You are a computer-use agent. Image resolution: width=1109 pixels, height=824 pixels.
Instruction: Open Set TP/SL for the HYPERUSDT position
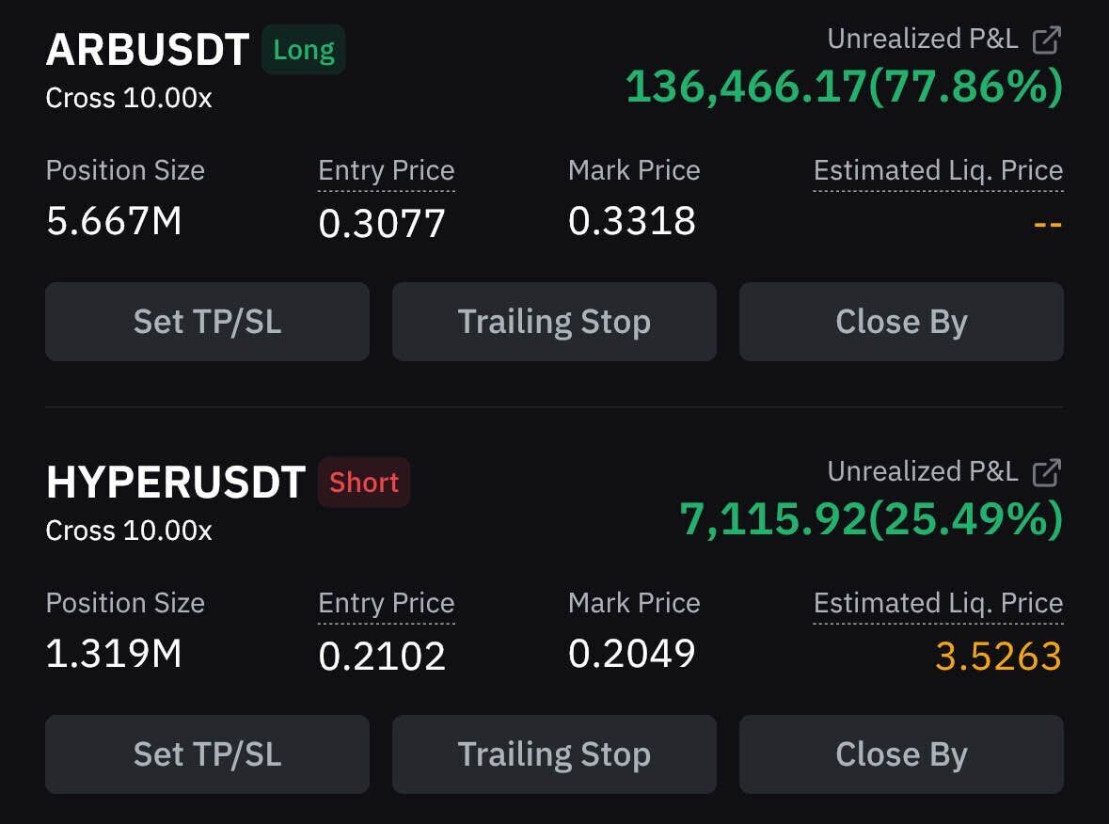[x=207, y=754]
